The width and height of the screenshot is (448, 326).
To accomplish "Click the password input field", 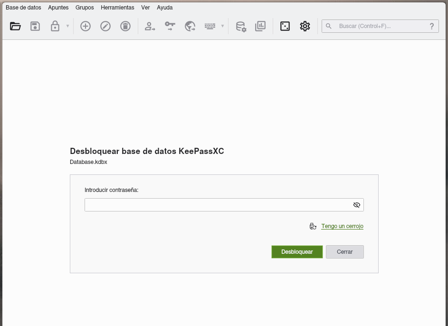I will click(224, 205).
